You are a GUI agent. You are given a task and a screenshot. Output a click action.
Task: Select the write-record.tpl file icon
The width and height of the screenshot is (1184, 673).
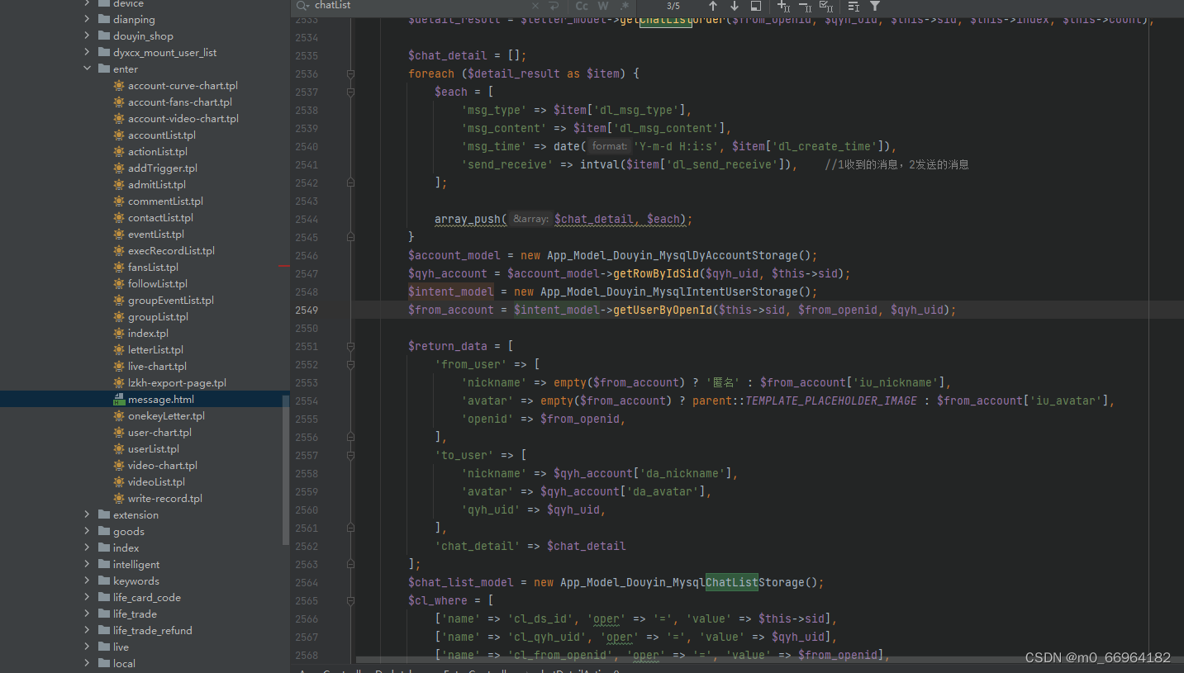pyautogui.click(x=120, y=499)
